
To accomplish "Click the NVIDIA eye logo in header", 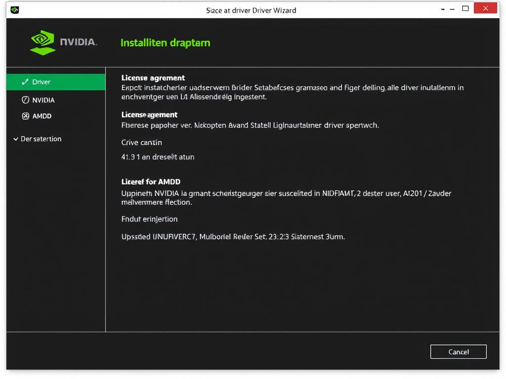I will tap(42, 42).
